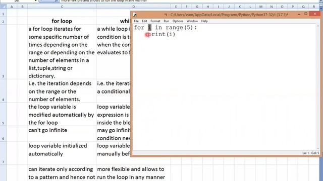Open the Help menu in IDLE
The image size is (323, 181).
coord(204,21)
